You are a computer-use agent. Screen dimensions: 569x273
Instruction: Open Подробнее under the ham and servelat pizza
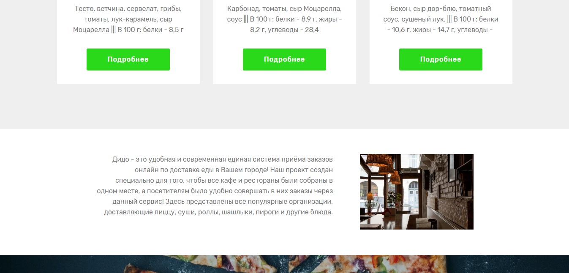pyautogui.click(x=128, y=59)
